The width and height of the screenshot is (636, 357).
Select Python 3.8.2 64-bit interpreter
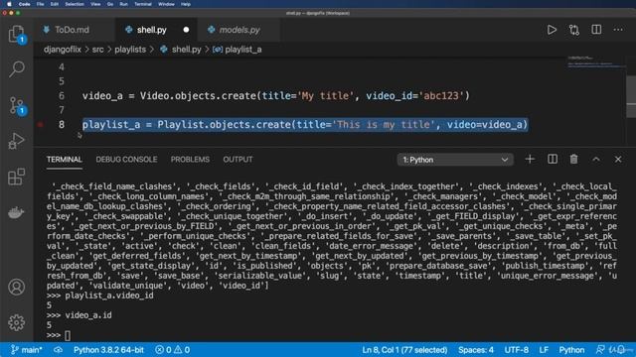(108, 350)
